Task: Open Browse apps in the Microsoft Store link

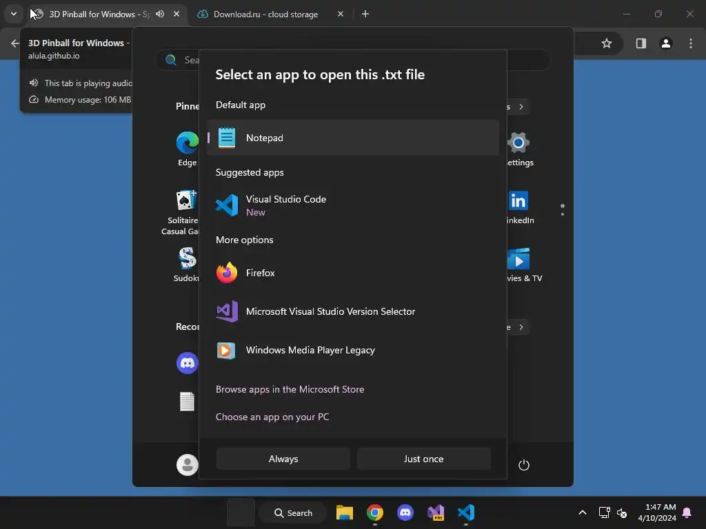Action: [290, 389]
